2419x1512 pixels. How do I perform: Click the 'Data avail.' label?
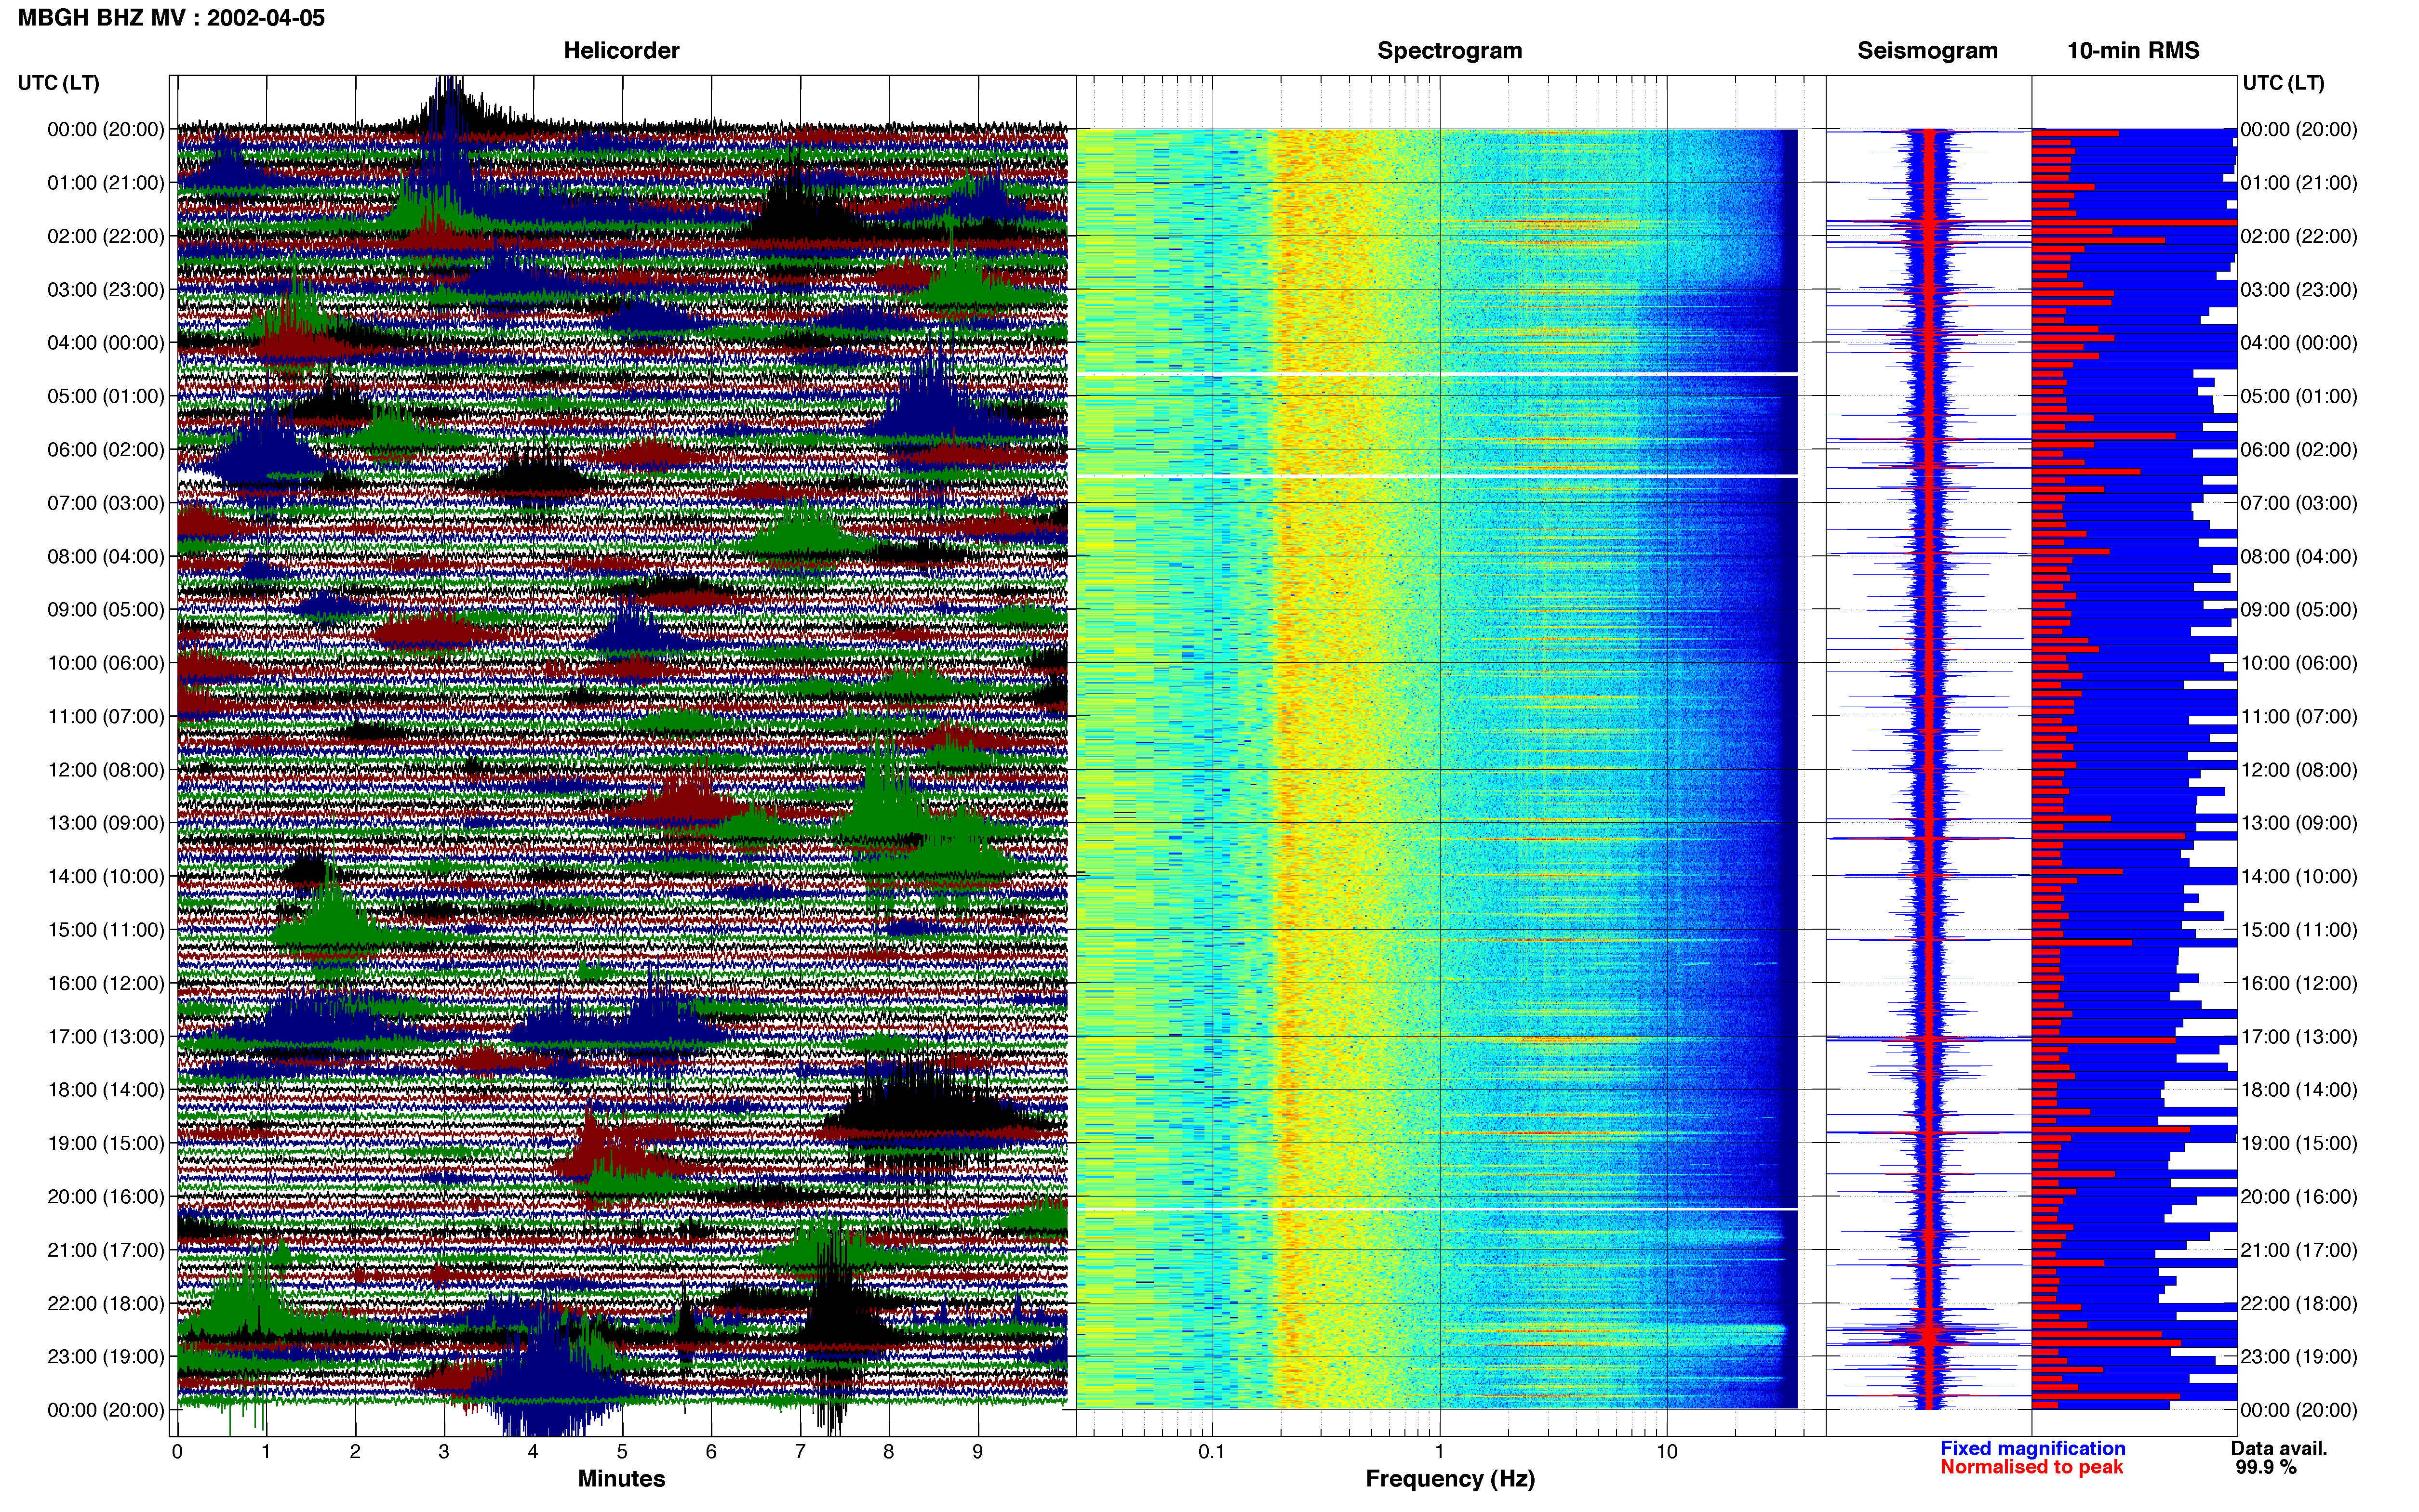(x=2279, y=1449)
